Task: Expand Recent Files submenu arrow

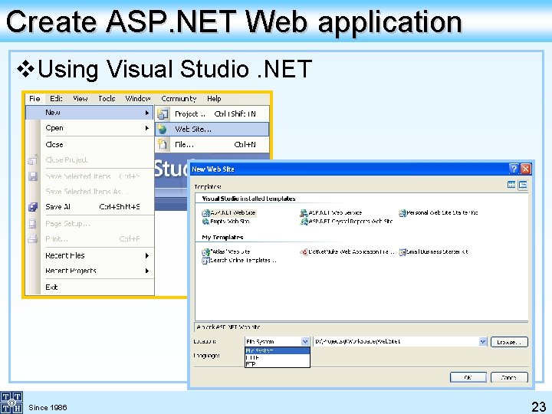Action: point(147,255)
